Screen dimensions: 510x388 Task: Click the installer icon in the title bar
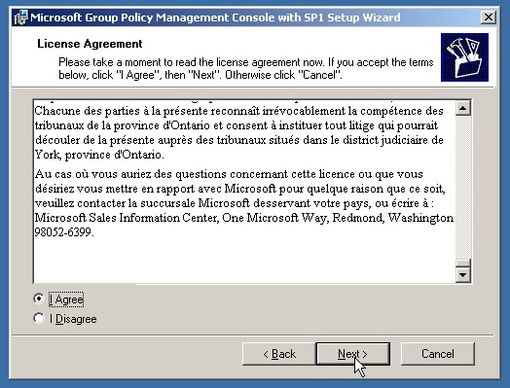pyautogui.click(x=20, y=18)
